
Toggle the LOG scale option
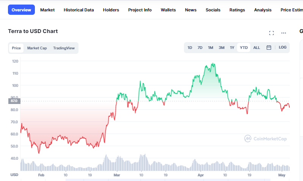(283, 47)
